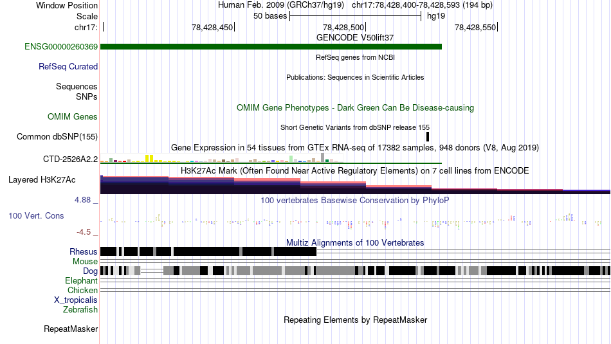
Task: Click the H3K27Ac Mark track title
Action: point(355,170)
